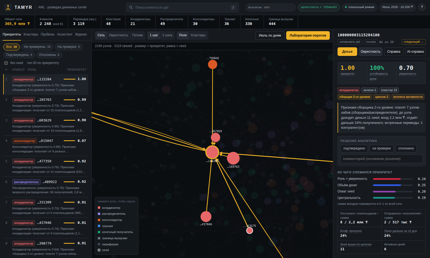Viewport: 430px width, 258px height.
Task: Click the Аналитик имя field
Action: coord(270,7)
